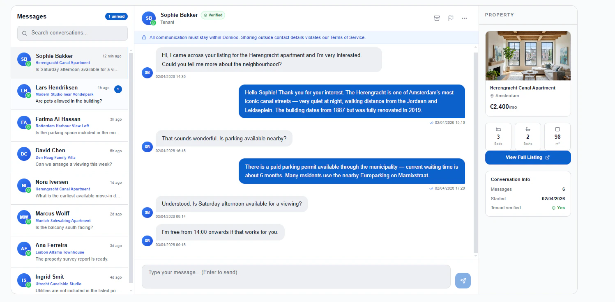Click the bathtub icon on the Baths card
This screenshot has height=302, width=615.
coord(528,129)
